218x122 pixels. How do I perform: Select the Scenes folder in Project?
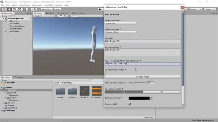pos(11,105)
